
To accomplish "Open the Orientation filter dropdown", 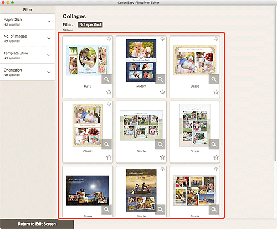I will tap(28, 72).
